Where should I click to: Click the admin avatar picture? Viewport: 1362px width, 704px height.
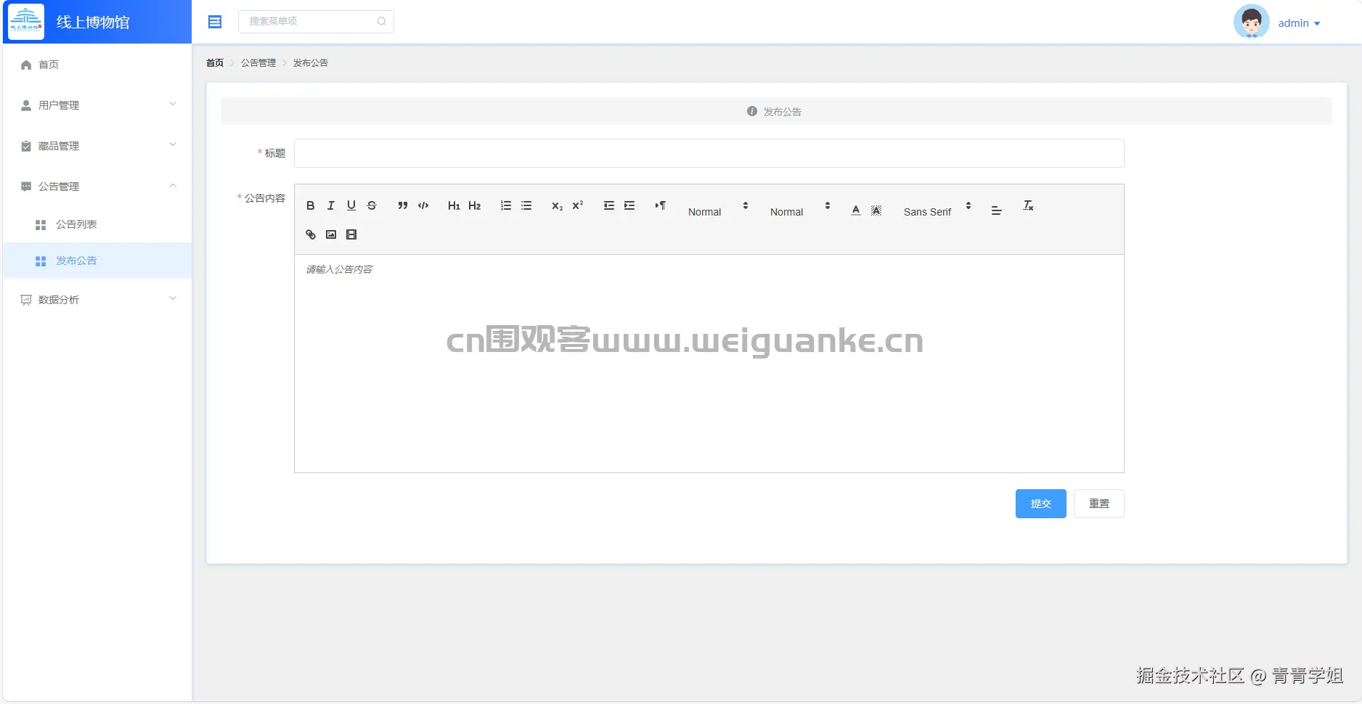[1251, 22]
